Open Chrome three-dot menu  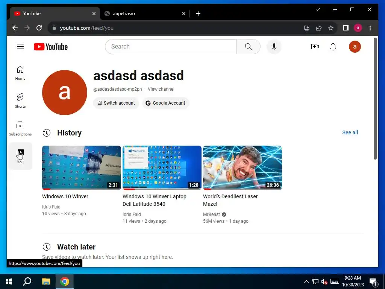click(x=370, y=28)
